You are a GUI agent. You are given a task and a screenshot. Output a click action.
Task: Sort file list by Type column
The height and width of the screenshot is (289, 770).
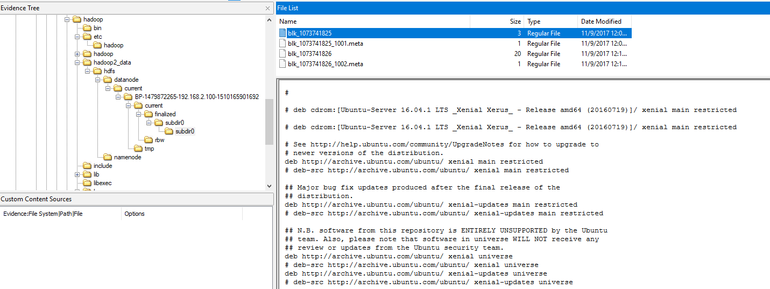(550, 22)
